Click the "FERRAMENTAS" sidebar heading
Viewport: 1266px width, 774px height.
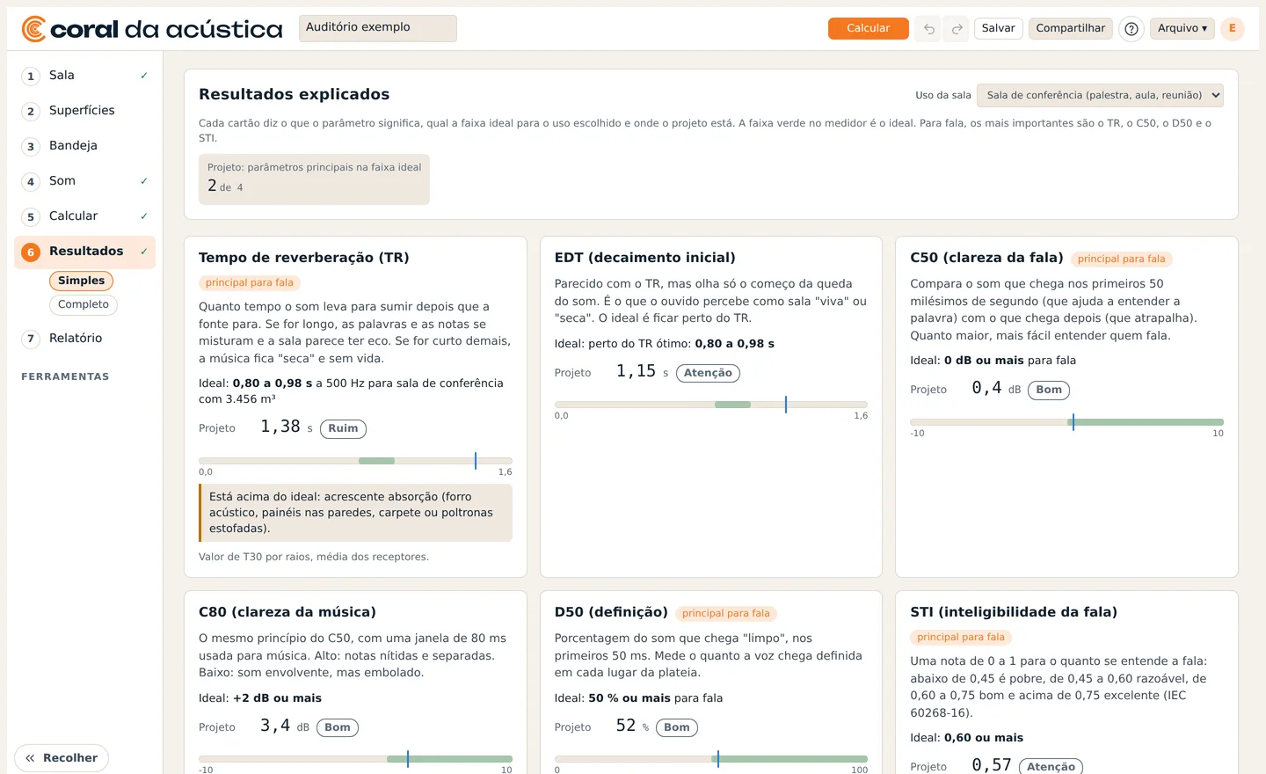pyautogui.click(x=65, y=376)
